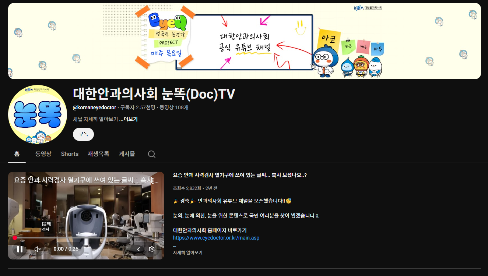The height and width of the screenshot is (276, 488).
Task: Switch to the 동영상 tab
Action: 43,154
